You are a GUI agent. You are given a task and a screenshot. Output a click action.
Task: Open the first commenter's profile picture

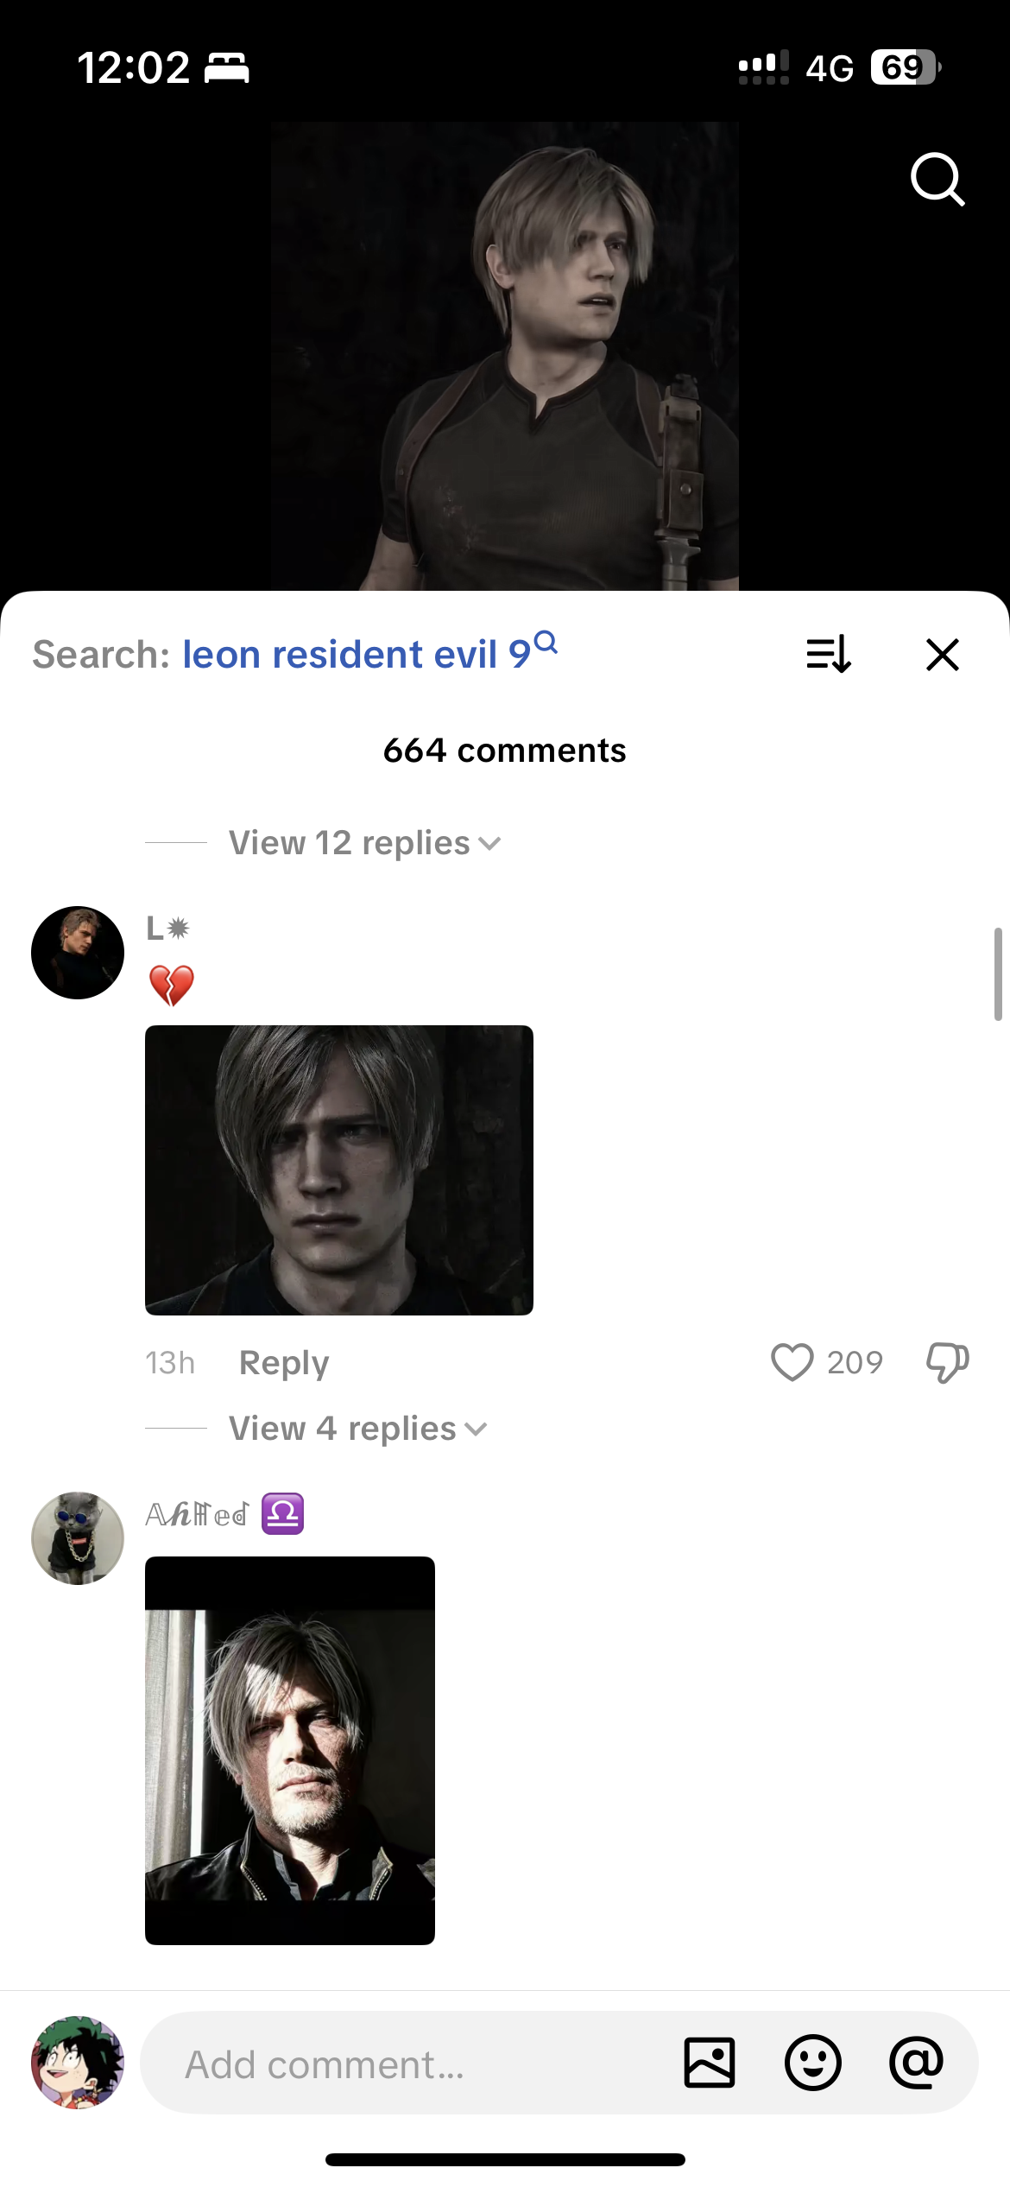[x=78, y=953]
